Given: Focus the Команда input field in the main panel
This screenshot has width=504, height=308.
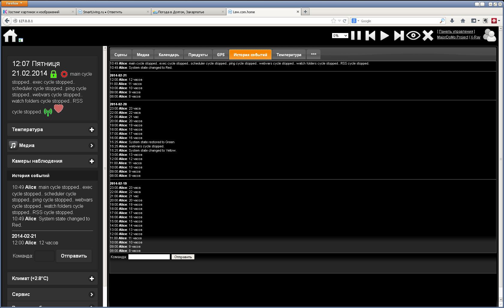Looking at the screenshot, I should [149, 257].
